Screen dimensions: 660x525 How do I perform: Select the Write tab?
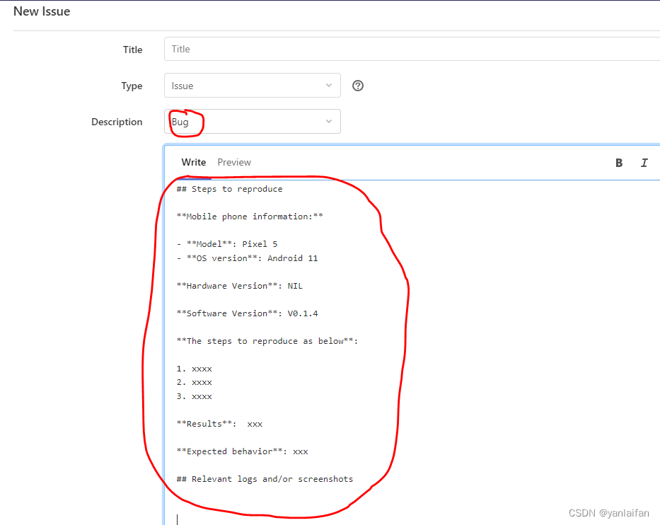pyautogui.click(x=193, y=162)
